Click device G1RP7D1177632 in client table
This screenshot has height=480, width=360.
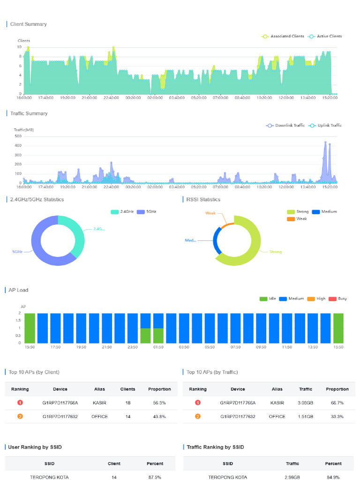[x=60, y=417]
